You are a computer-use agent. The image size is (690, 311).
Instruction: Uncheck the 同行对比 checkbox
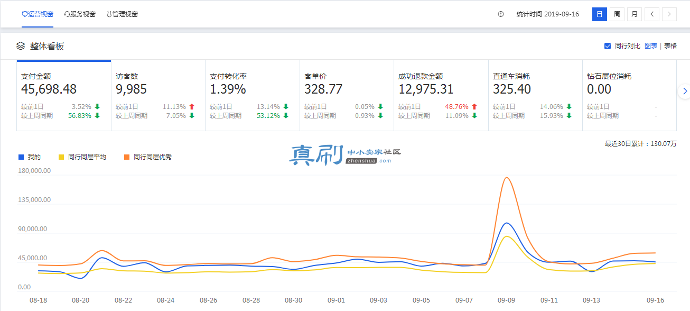tap(608, 46)
